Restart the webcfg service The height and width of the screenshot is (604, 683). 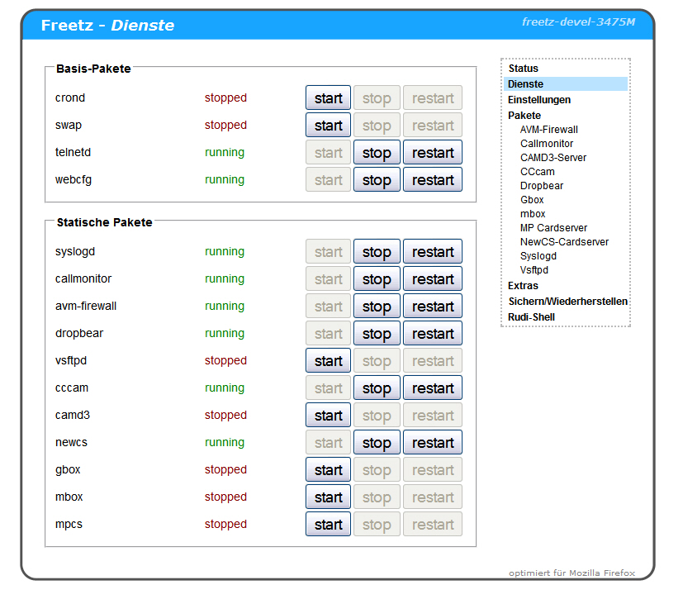coord(433,180)
